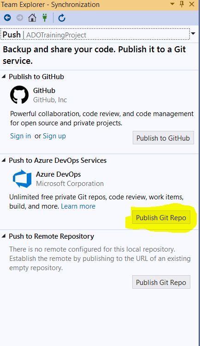Click 'Team Explorer - Synchronization' title bar
Image resolution: width=200 pixels, height=346 pixels.
tap(50, 5)
